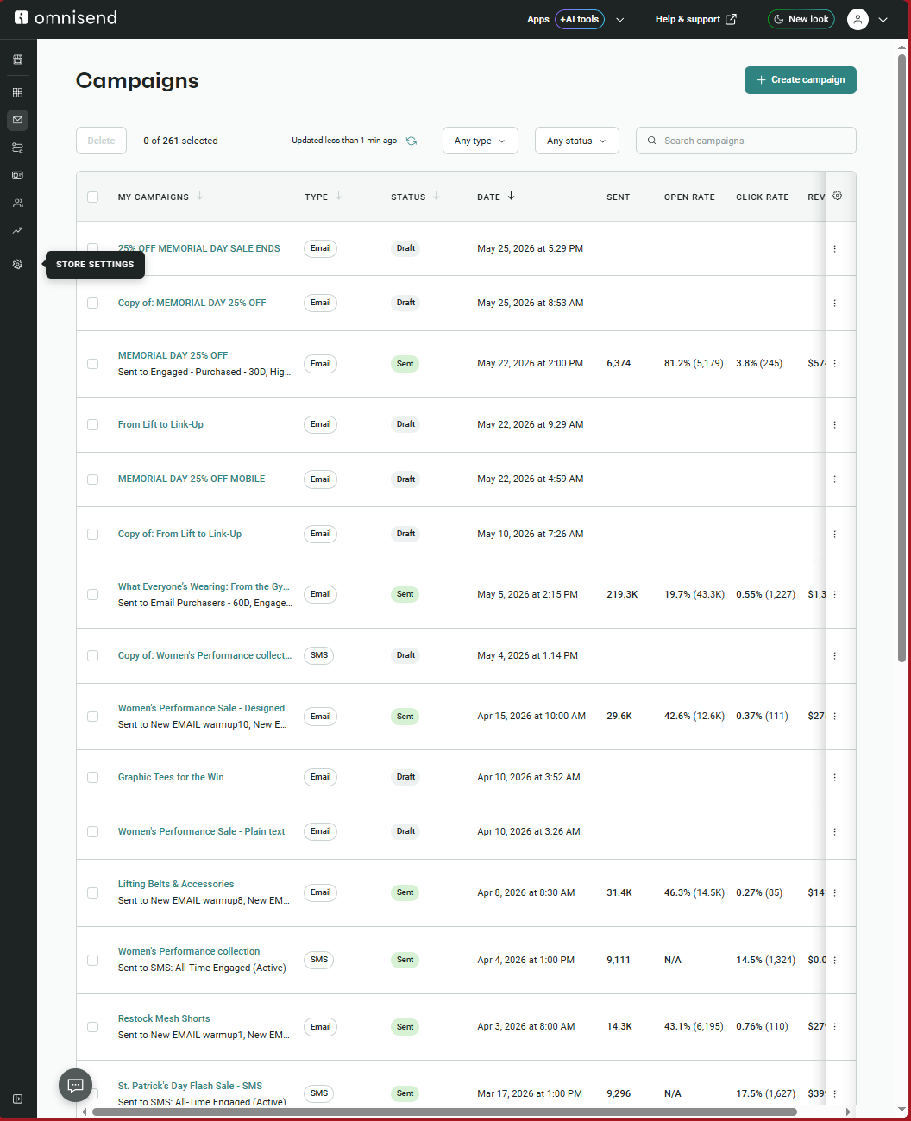This screenshot has width=911, height=1121.
Task: Open the store icon in sidebar
Action: pos(17,59)
